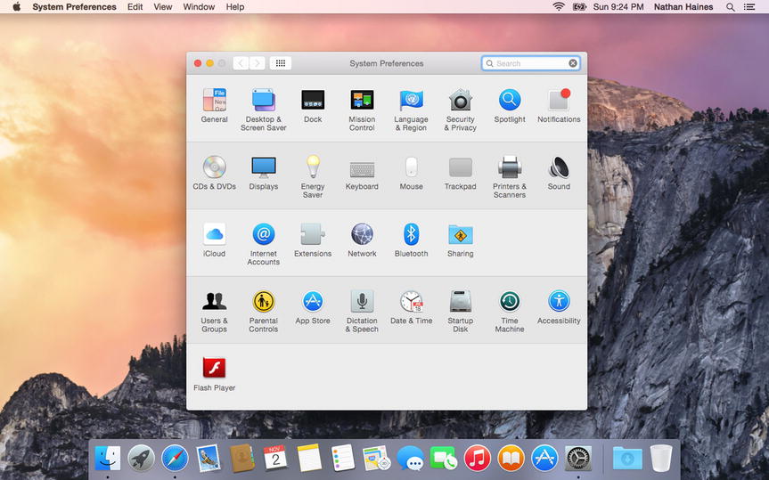This screenshot has width=769, height=480.
Task: Open the Security & Privacy preference pane
Action: (460, 101)
